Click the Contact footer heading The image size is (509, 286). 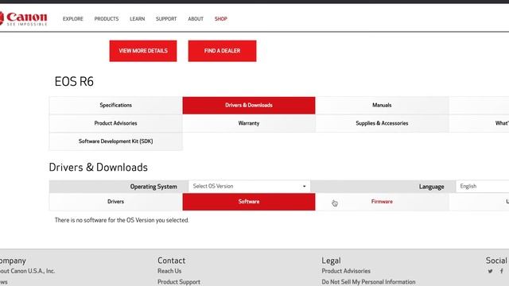(172, 261)
